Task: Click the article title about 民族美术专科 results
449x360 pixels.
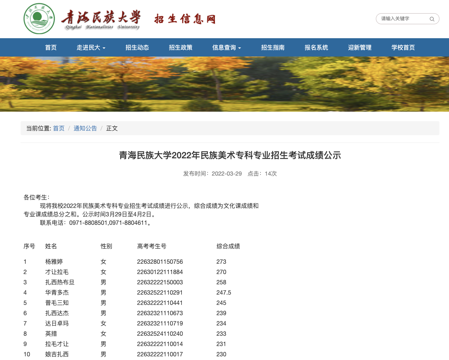Action: click(x=230, y=155)
